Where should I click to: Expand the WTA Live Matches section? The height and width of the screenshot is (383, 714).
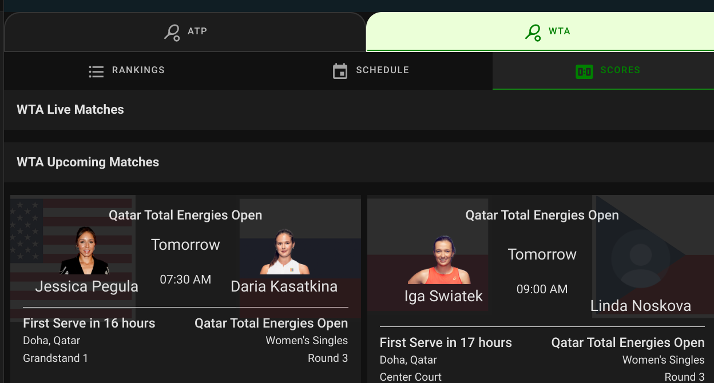(x=359, y=110)
